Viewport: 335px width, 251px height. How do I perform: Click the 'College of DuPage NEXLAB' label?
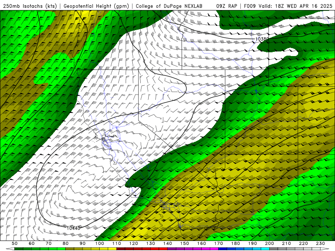pyautogui.click(x=169, y=6)
